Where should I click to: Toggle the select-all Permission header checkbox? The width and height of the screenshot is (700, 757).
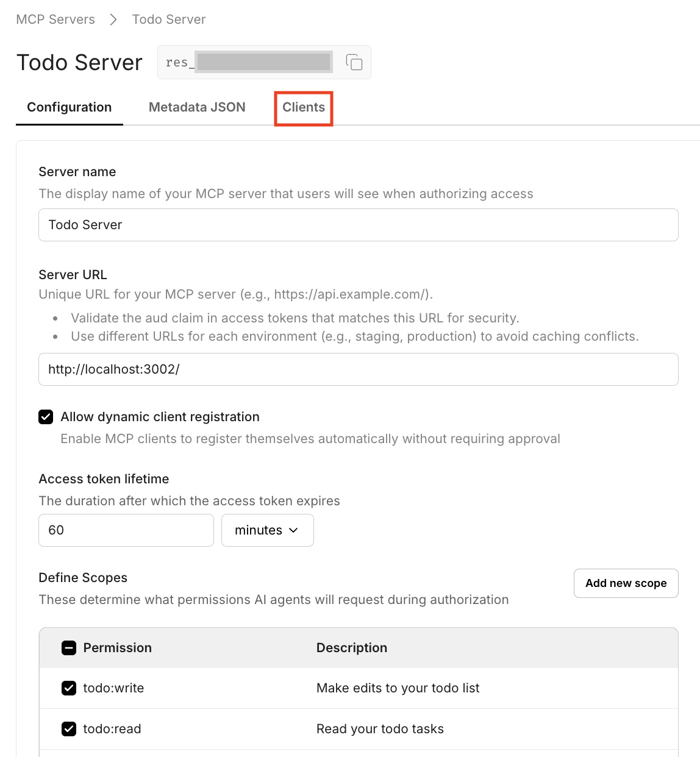coord(69,648)
